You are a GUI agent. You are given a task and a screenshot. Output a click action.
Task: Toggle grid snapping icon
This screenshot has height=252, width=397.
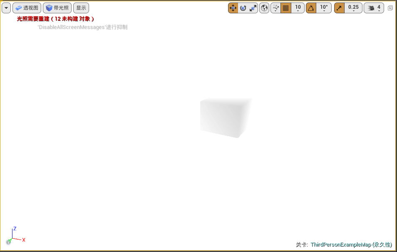coord(285,8)
